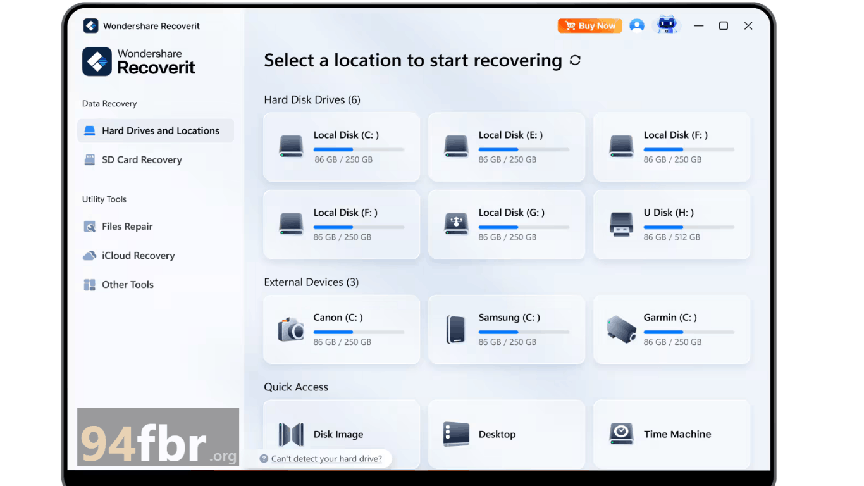
Task: Click the Desktop quick access icon
Action: coord(456,434)
